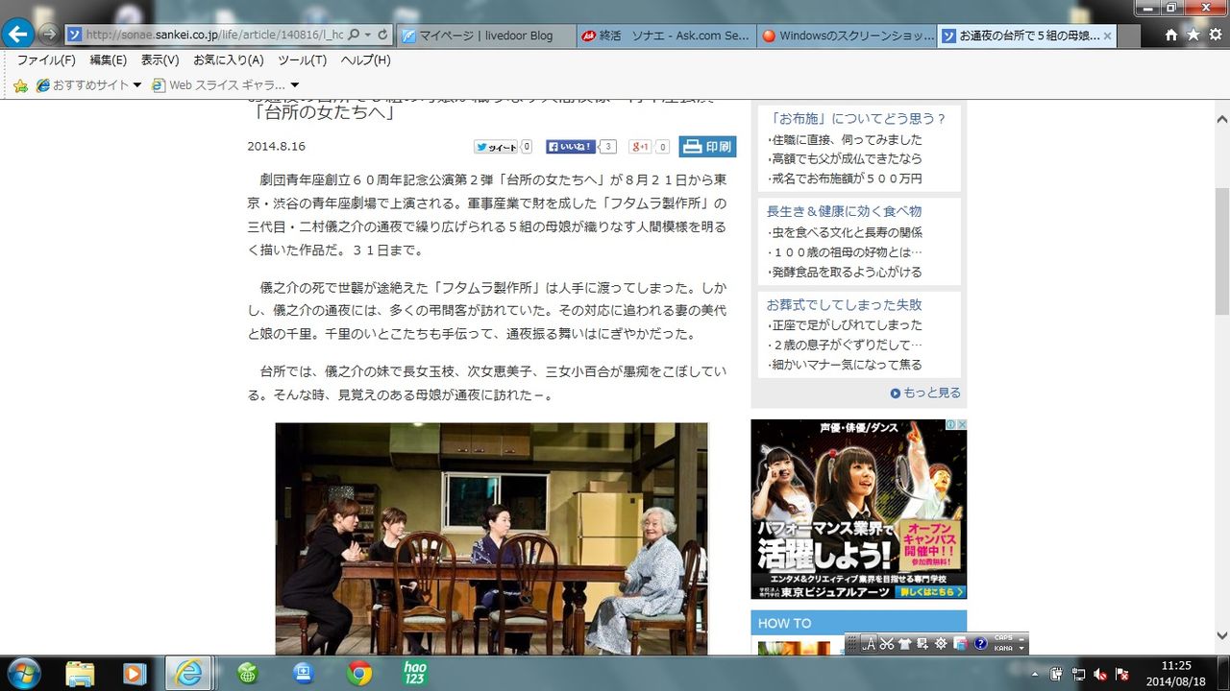Refresh the page with the reload icon

coord(382,35)
